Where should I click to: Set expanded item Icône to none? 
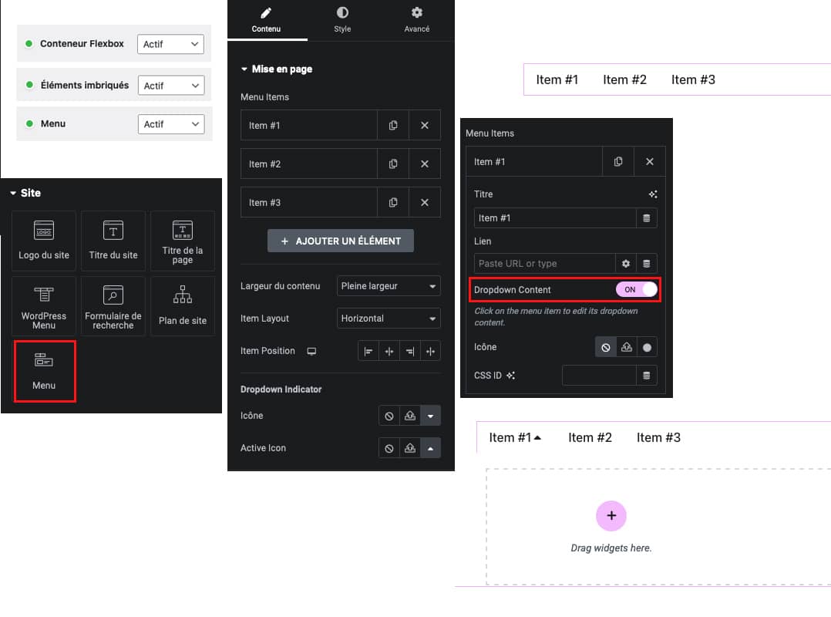pos(606,347)
